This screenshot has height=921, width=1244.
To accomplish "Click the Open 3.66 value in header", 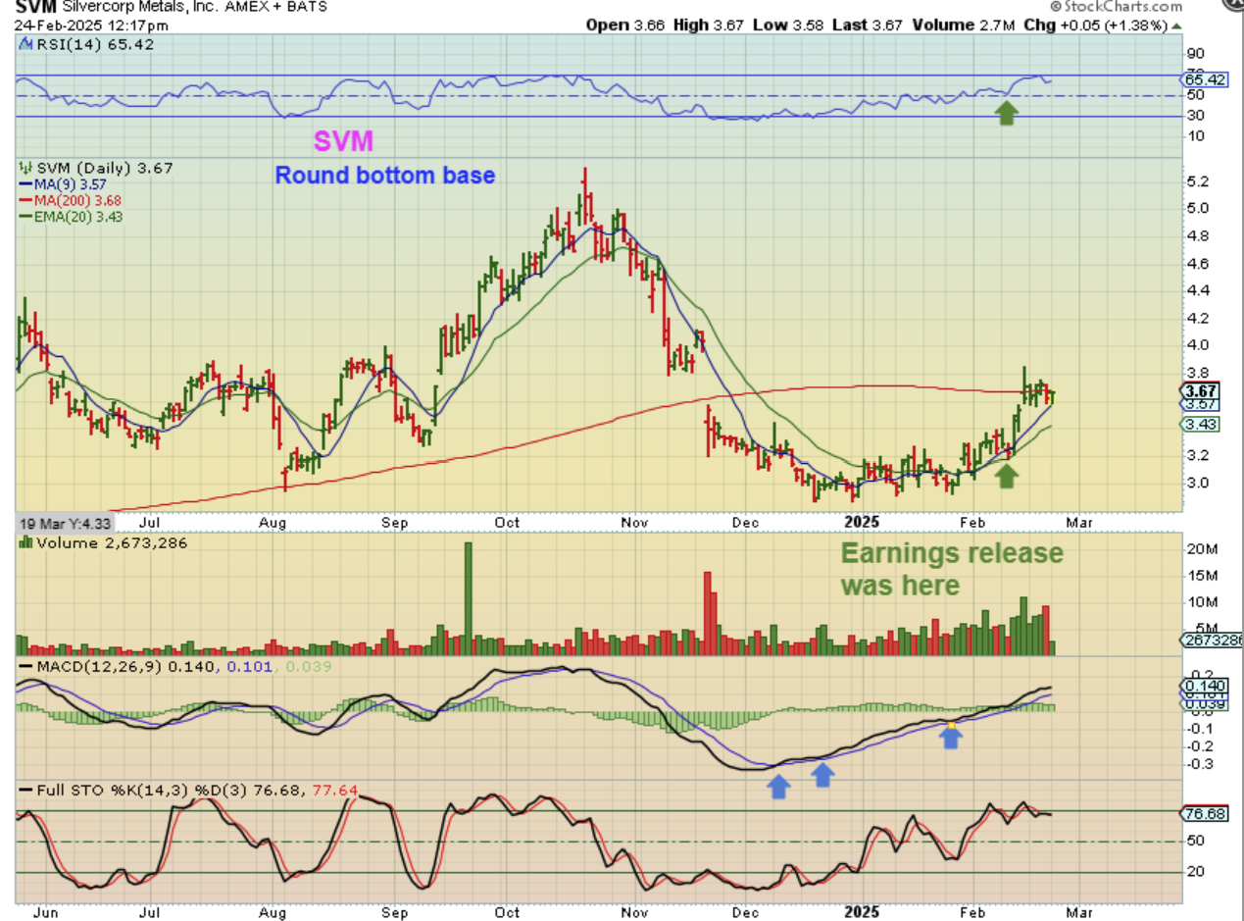I will (625, 24).
